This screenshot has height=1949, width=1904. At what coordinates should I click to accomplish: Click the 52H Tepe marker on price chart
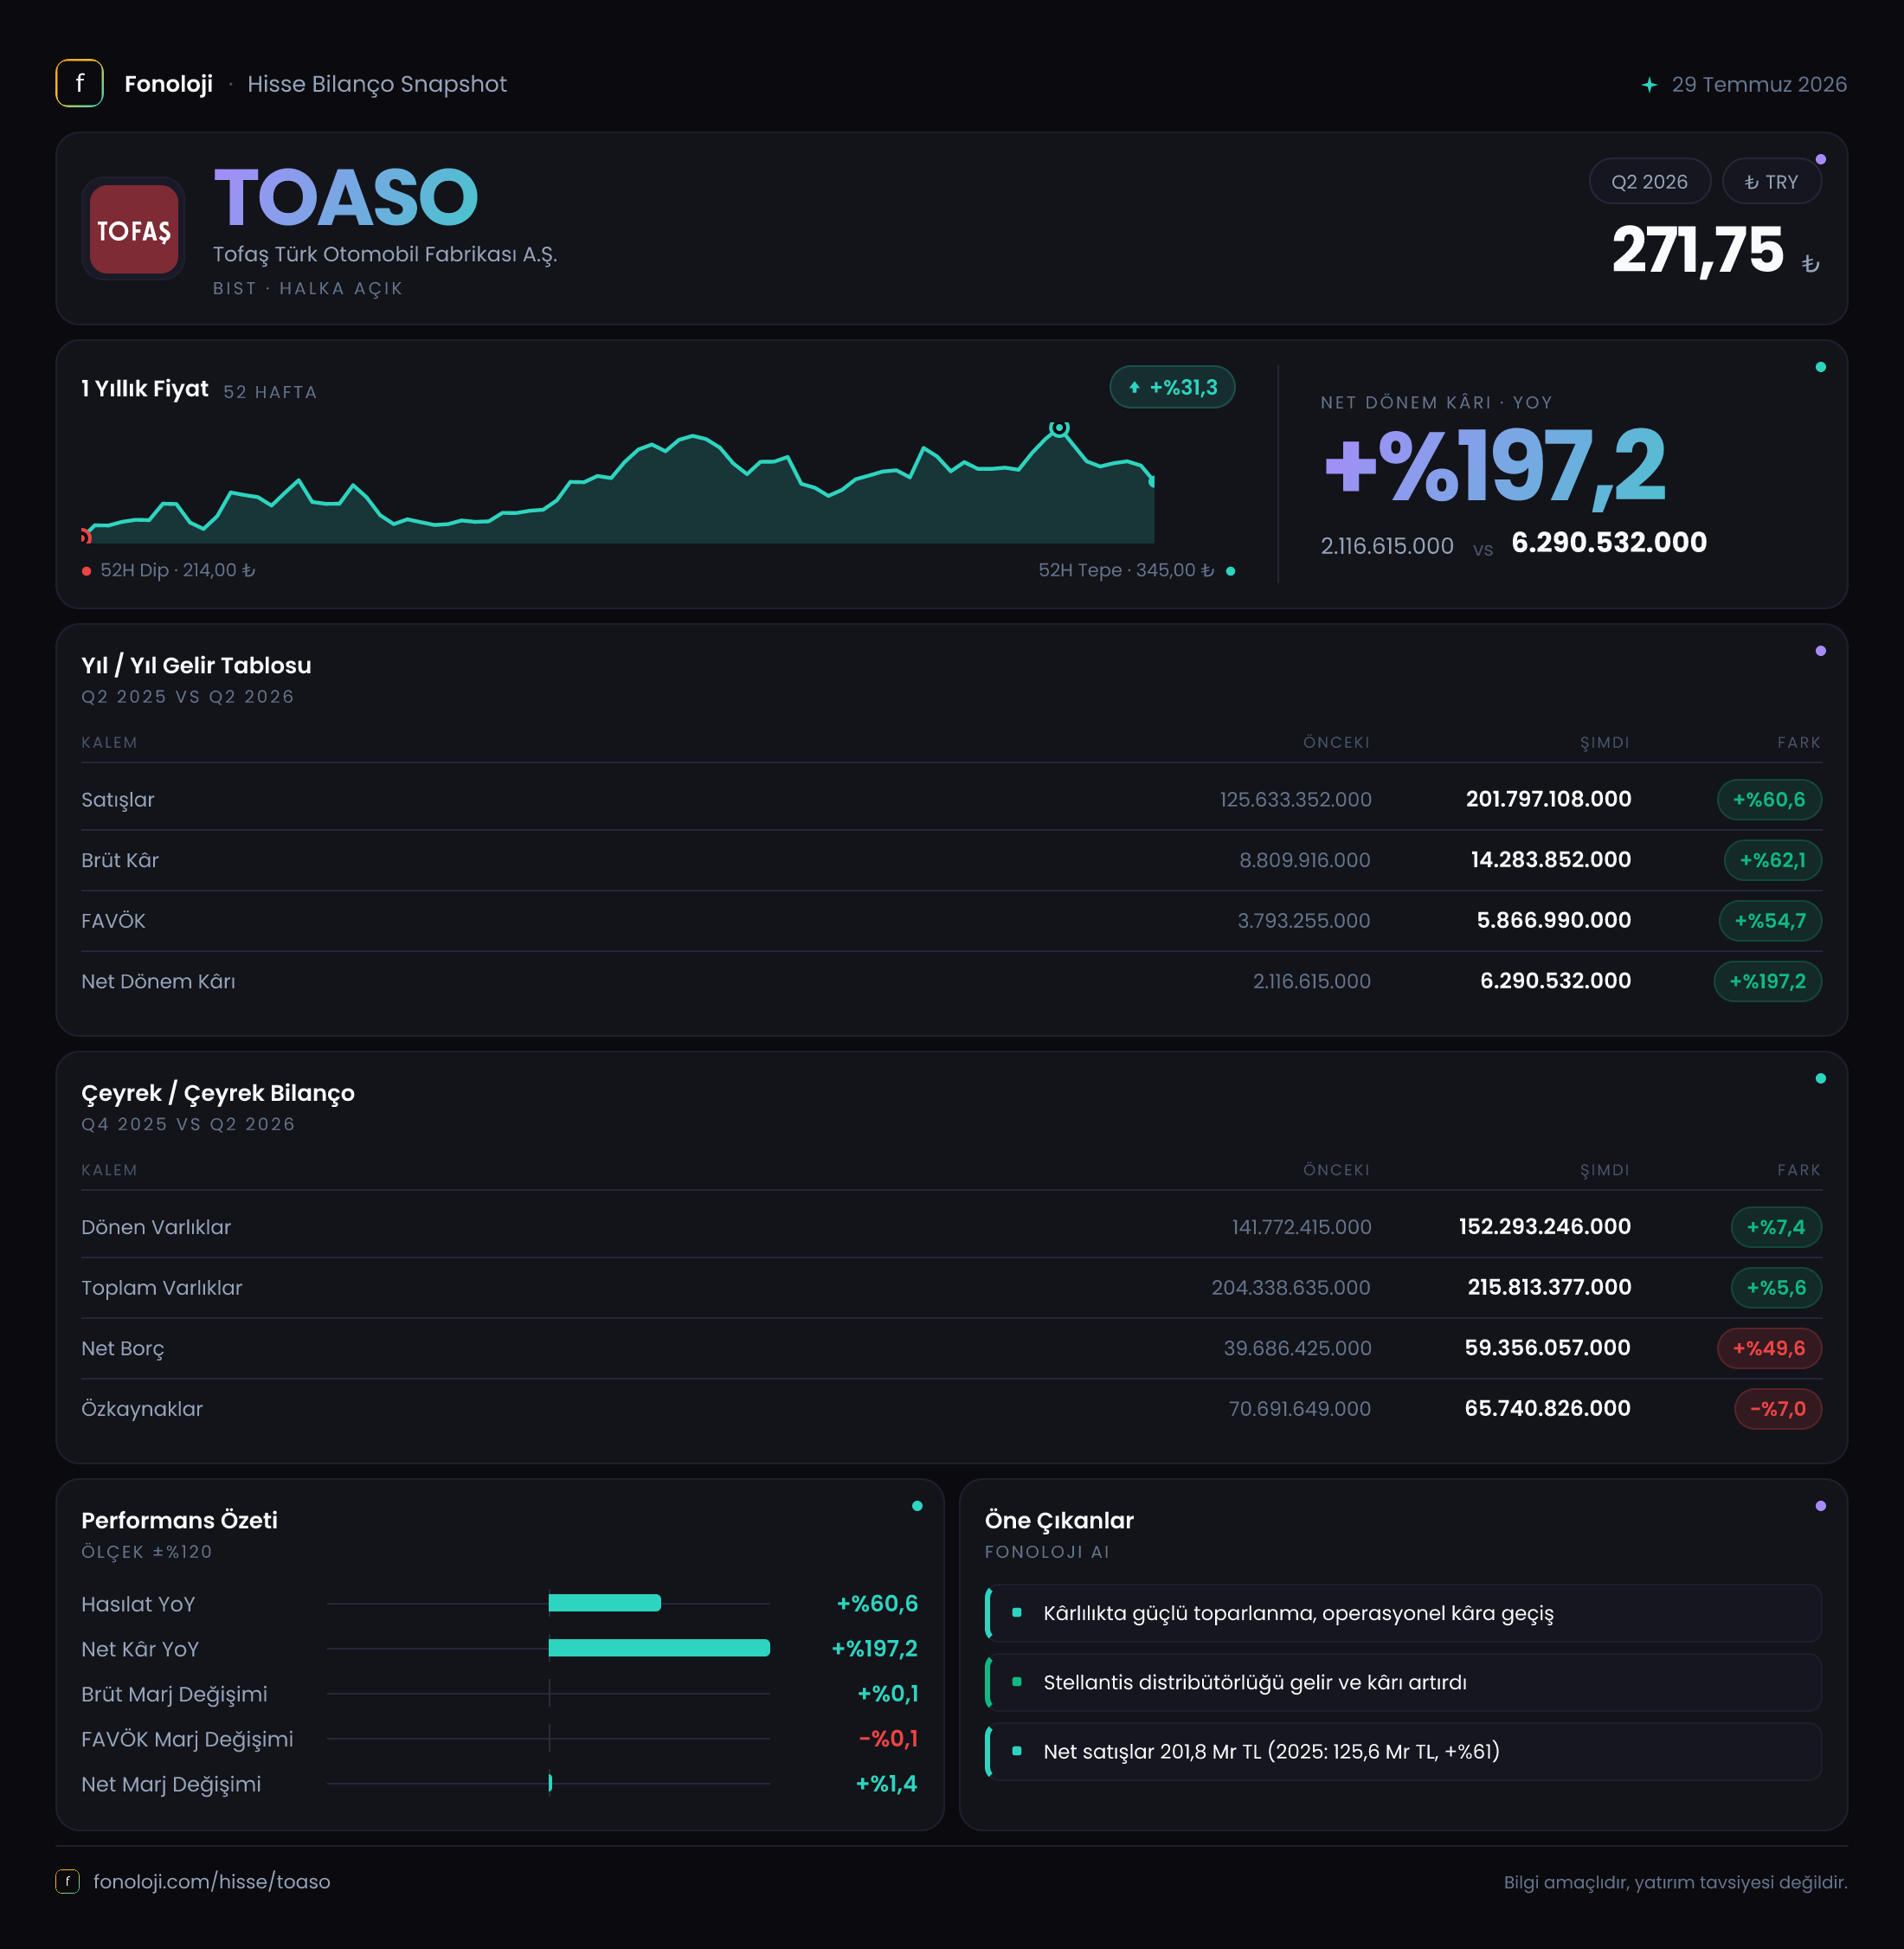pos(1059,428)
